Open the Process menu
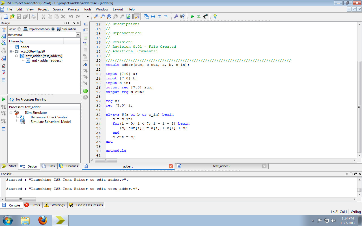Viewport: 362px width, 226px height. click(73, 9)
